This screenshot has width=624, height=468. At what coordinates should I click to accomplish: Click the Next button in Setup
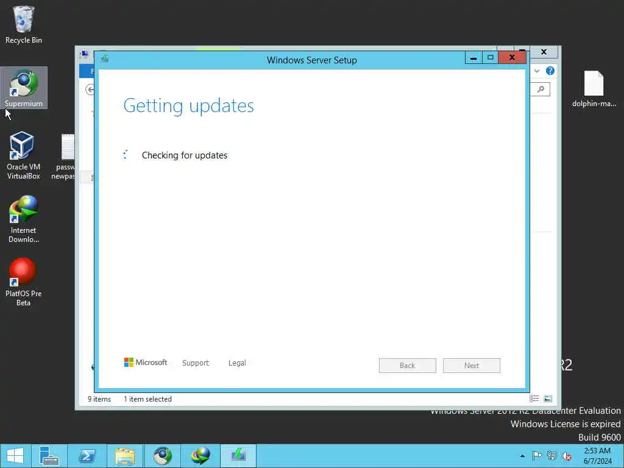tap(471, 366)
